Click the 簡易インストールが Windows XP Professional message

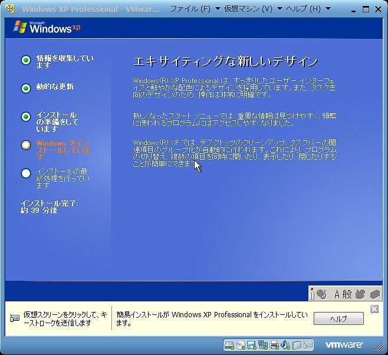point(212,318)
